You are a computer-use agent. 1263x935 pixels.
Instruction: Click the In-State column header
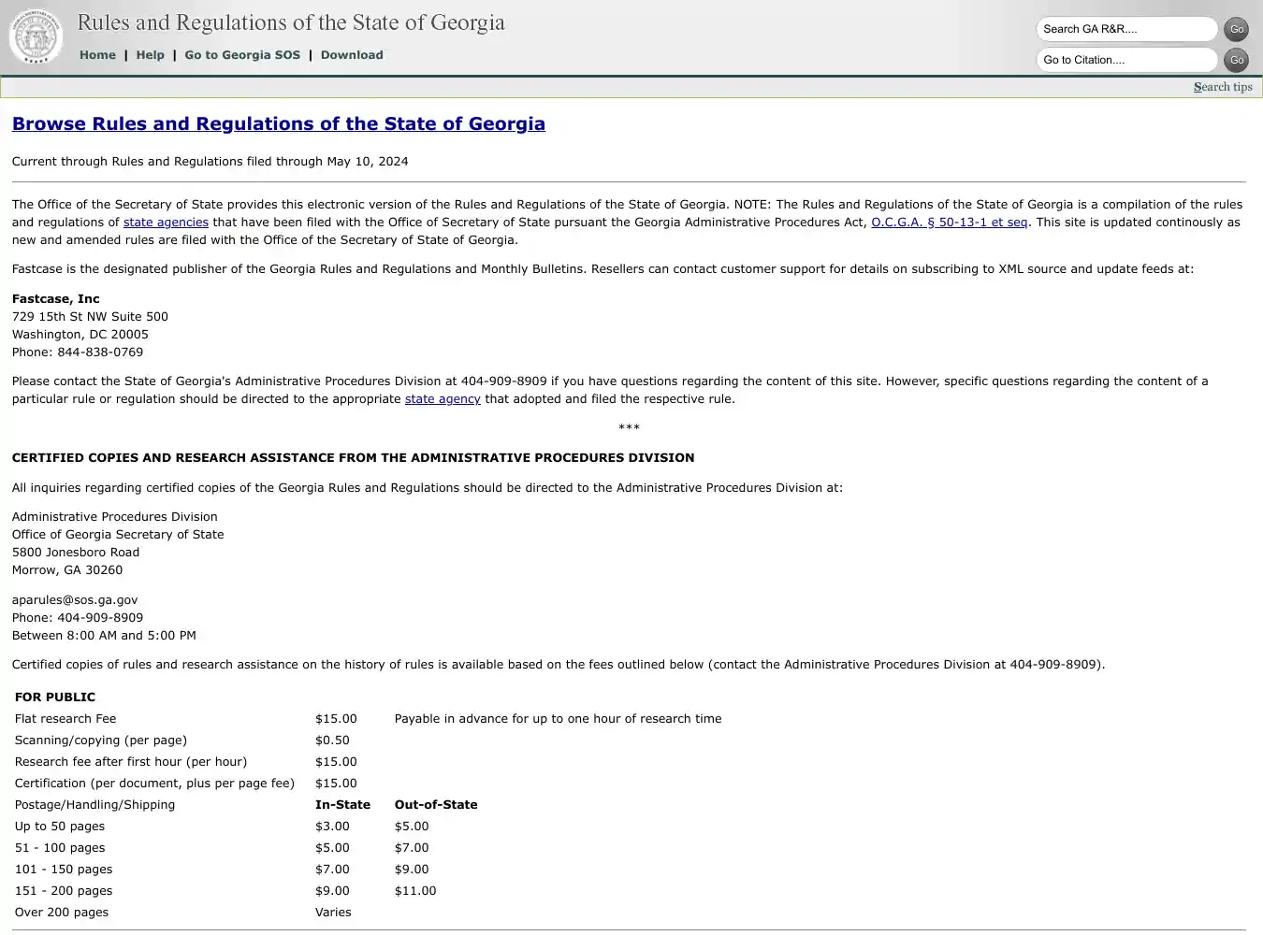[342, 805]
